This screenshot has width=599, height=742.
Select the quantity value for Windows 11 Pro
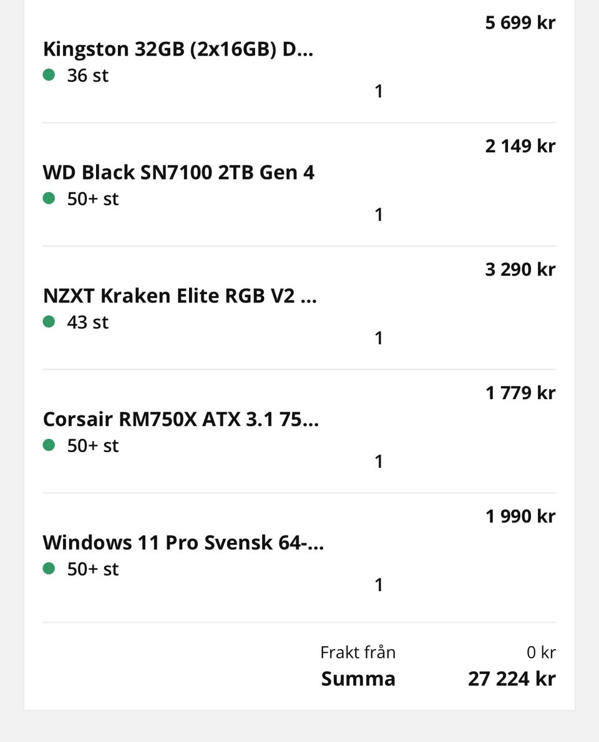pyautogui.click(x=378, y=585)
